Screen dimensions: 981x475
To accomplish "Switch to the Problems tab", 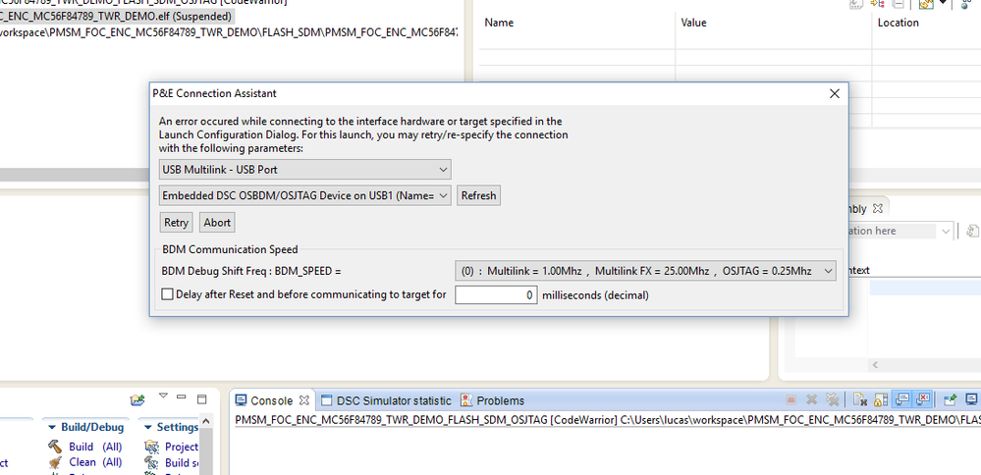I will [x=501, y=400].
